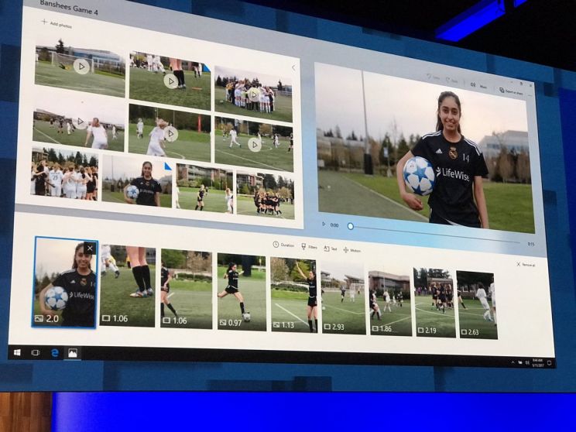Select the two players on field photo
The height and width of the screenshot is (432, 576).
(x=204, y=188)
